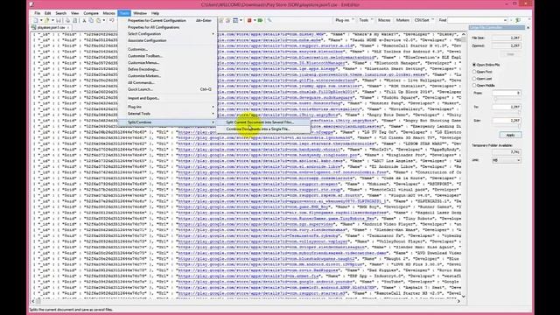This screenshot has width=560, height=315.
Task: Open the Macros menu
Action: [108, 13]
